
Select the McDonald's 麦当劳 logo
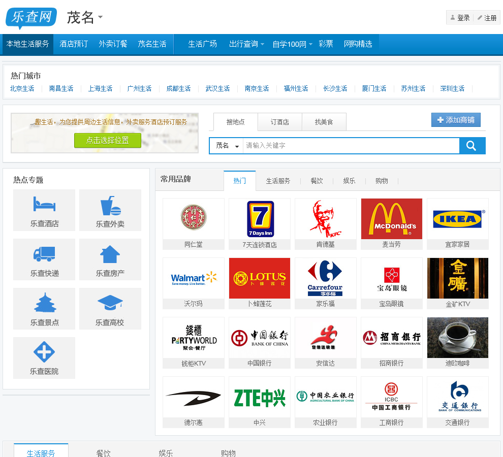point(392,219)
